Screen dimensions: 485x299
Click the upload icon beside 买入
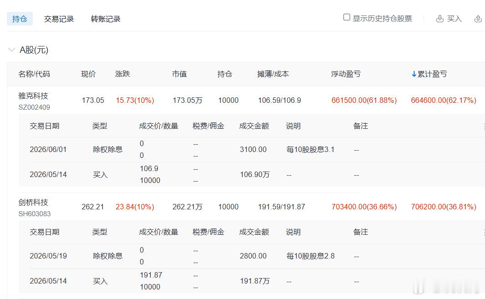coord(478,19)
